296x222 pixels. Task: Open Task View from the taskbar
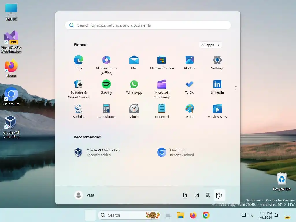[167, 215]
